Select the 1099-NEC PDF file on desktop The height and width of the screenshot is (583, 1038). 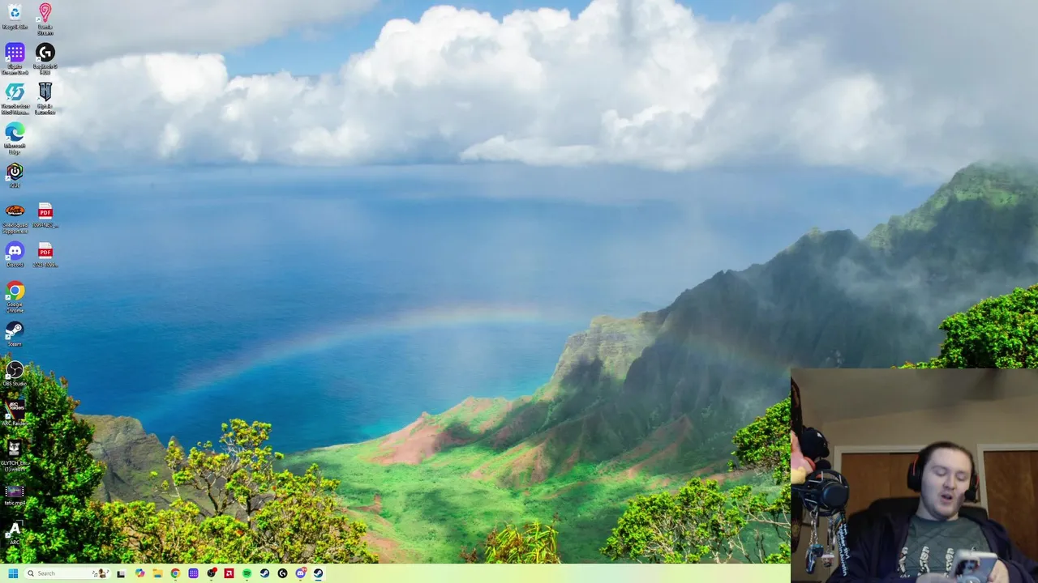click(x=45, y=215)
